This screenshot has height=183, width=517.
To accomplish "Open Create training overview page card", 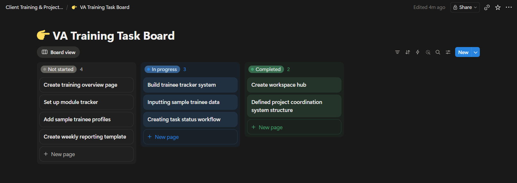I will tap(87, 85).
